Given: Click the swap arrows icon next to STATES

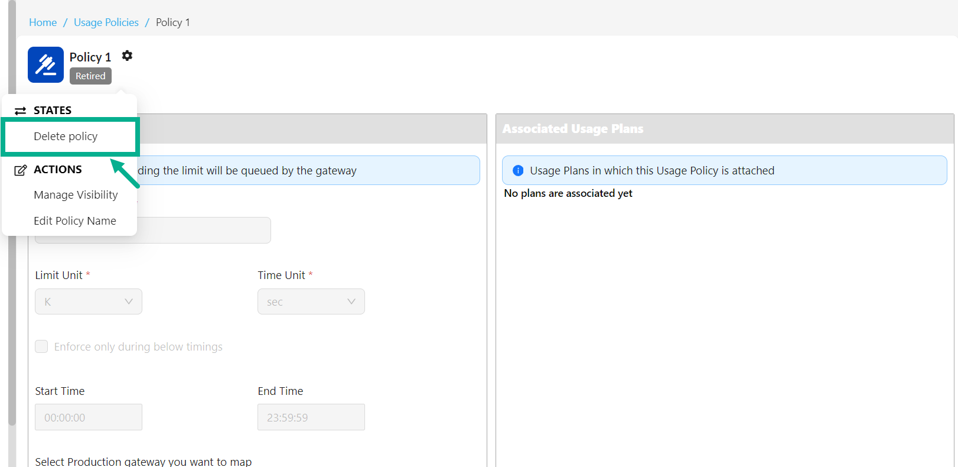Looking at the screenshot, I should click(x=21, y=111).
